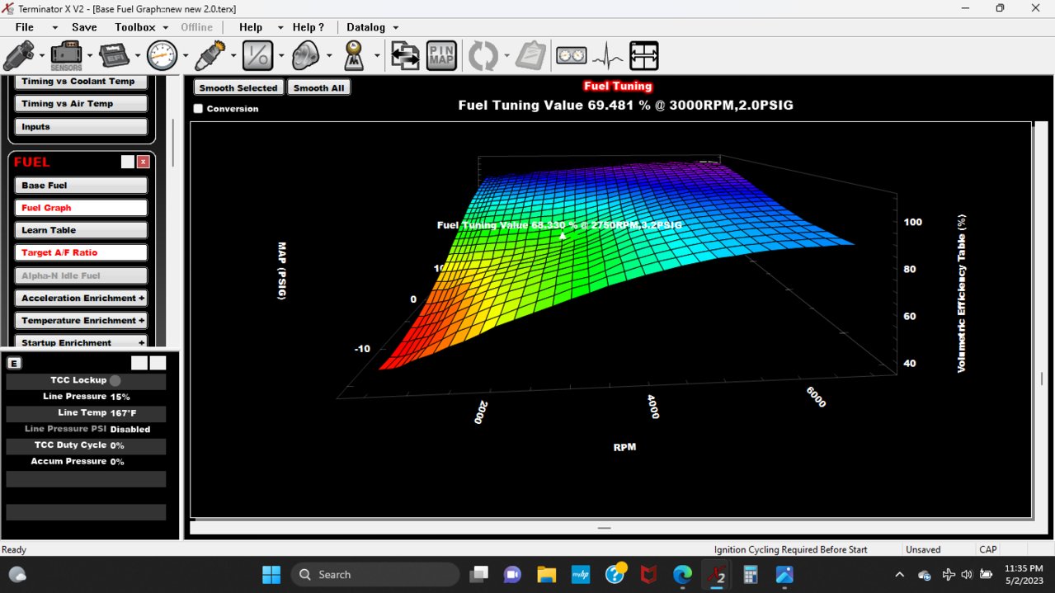Click second white square in transmission panel
The image size is (1055, 593).
(x=158, y=363)
